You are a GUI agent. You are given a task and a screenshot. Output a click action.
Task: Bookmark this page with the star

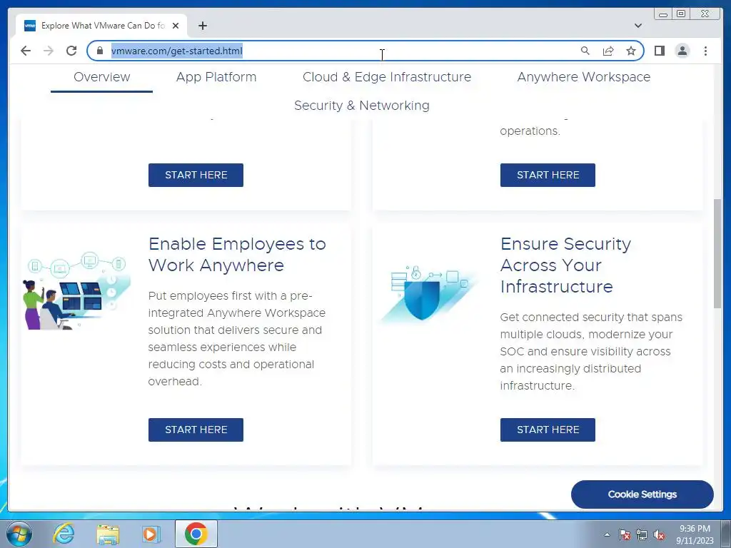[x=631, y=51]
